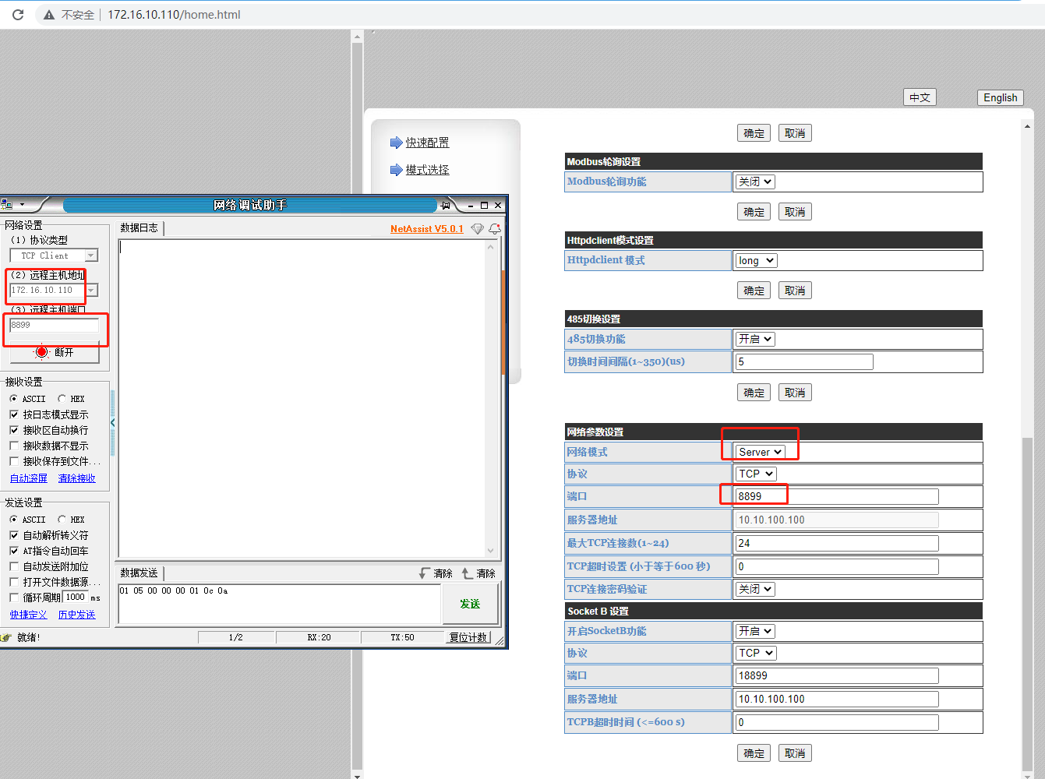Click the downward clear (清除) icon above send box
This screenshot has width=1045, height=779.
[x=425, y=573]
